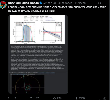Image resolution: width=110 pixels, height=100 pixels.
Task: Open the attached 4chan screenshot image
Action: [38, 54]
